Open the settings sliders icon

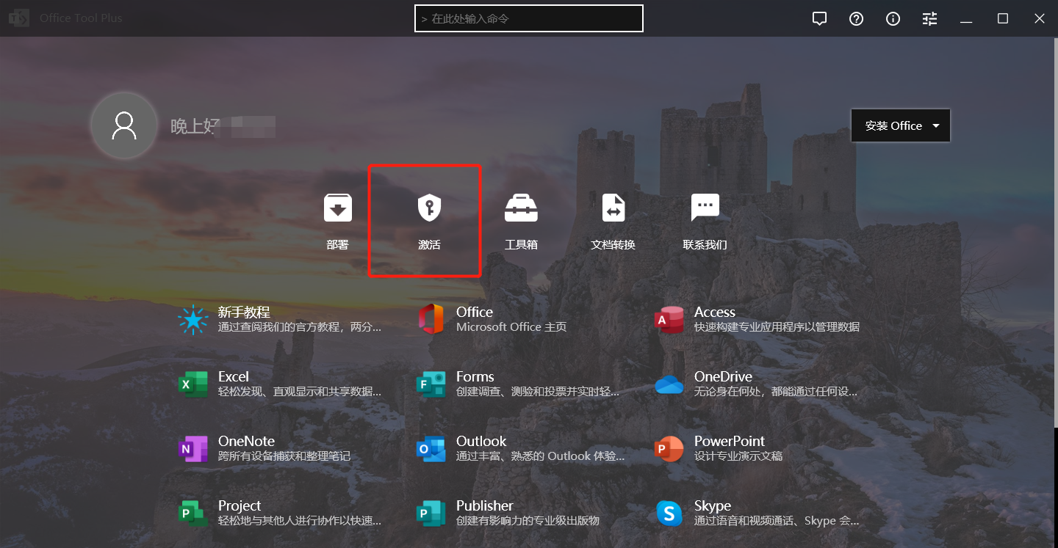(929, 19)
